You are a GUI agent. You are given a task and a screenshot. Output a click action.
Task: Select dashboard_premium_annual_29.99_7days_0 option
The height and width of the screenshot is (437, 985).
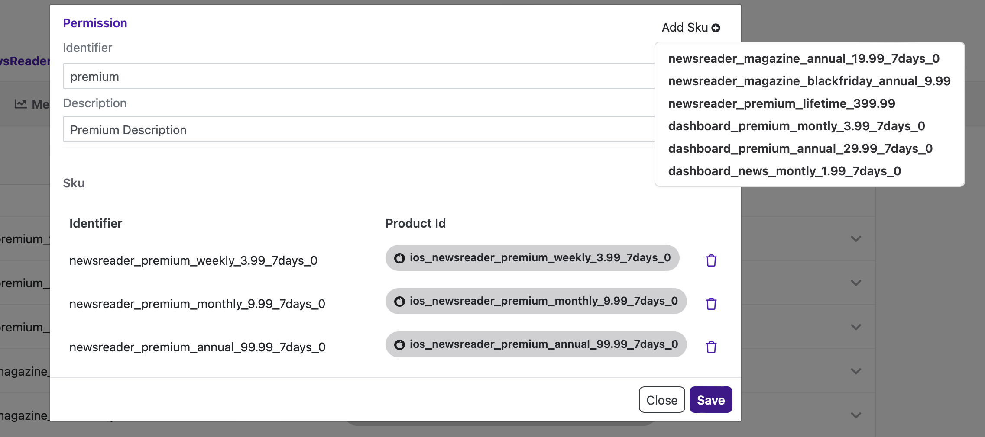pyautogui.click(x=800, y=148)
